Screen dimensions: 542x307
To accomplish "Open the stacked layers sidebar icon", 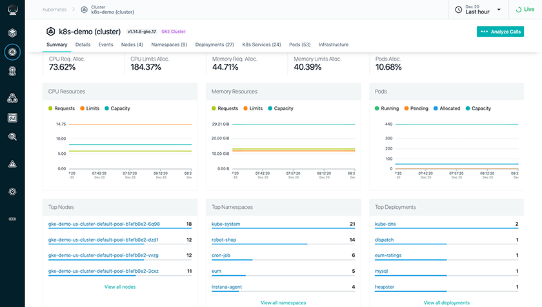I will (x=12, y=33).
